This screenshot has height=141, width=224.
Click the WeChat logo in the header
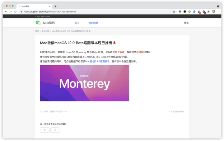coord(38,23)
